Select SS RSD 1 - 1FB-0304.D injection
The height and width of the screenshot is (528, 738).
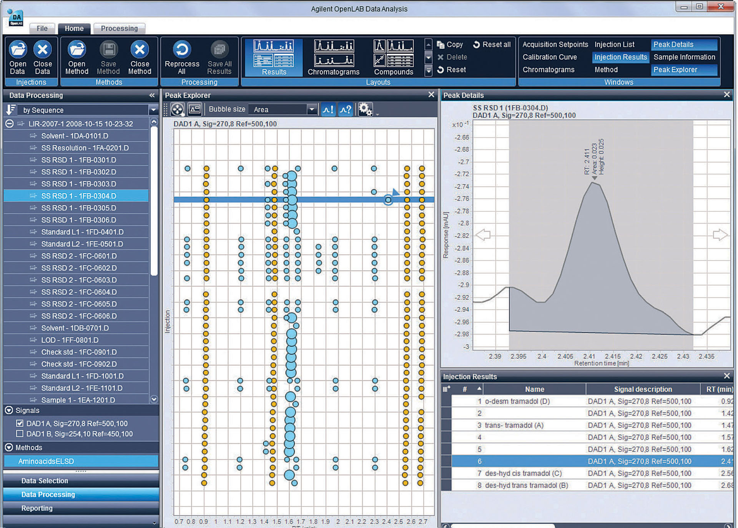coord(76,196)
